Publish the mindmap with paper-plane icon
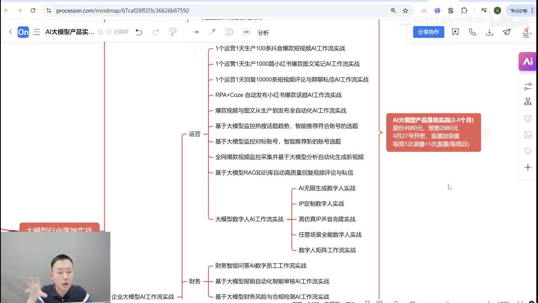The height and width of the screenshot is (303, 538). pyautogui.click(x=507, y=32)
